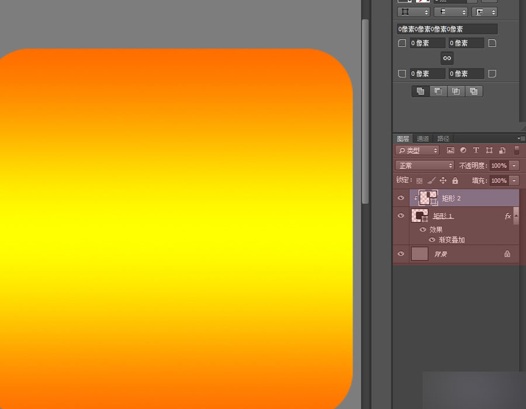The image size is (526, 409).
Task: Switch to the 通道 tab
Action: [423, 138]
